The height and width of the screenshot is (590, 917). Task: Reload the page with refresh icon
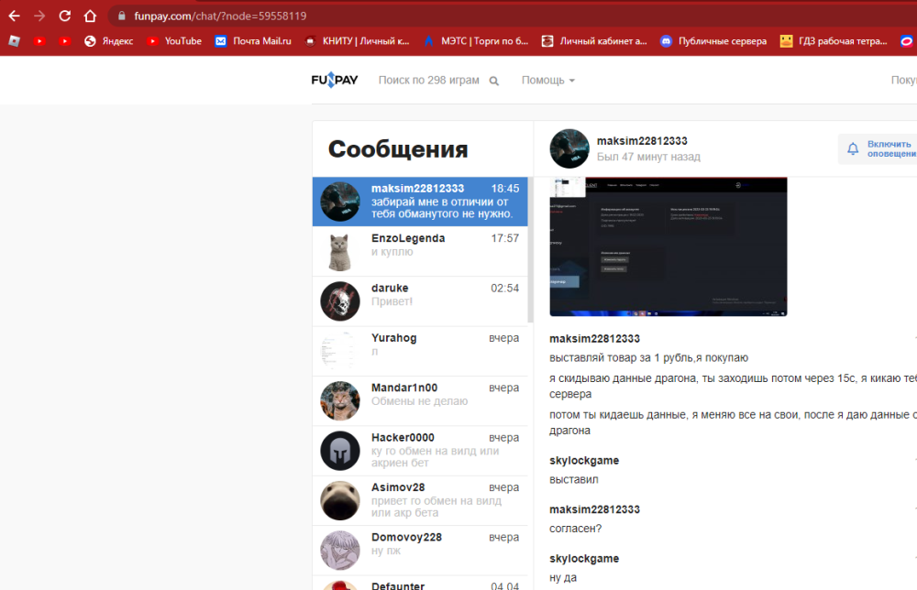pyautogui.click(x=65, y=16)
